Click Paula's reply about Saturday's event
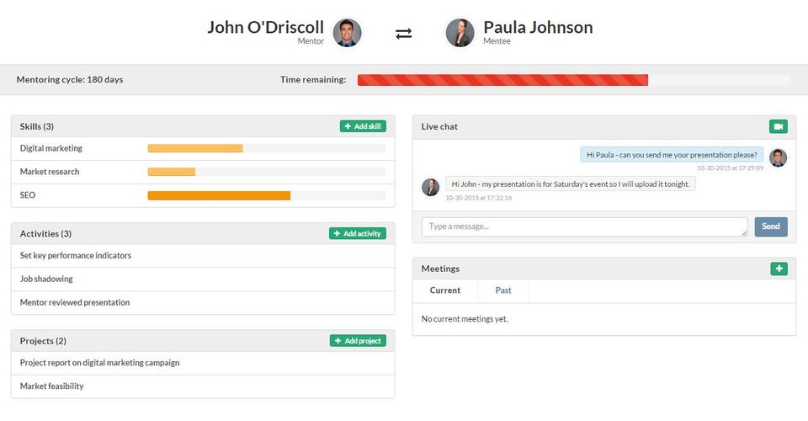This screenshot has height=421, width=808. coord(571,184)
